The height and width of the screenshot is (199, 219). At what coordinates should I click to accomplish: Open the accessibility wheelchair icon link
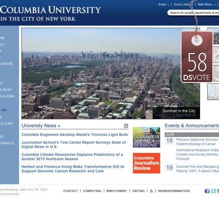[x=151, y=191]
